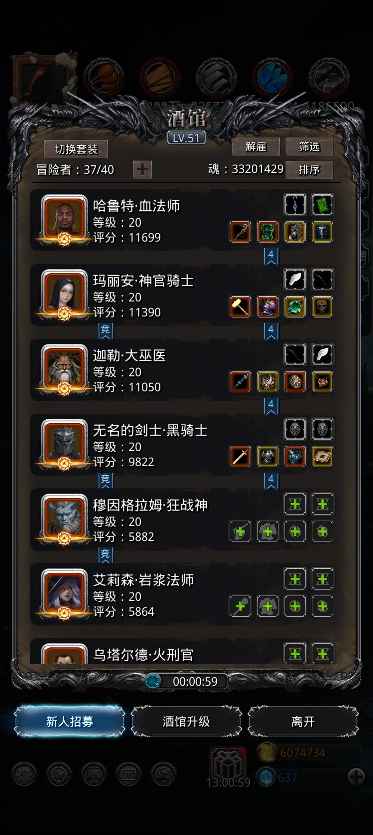This screenshot has width=373, height=835.
Task: Select the white feather item of 玛丽安·神官骑士
Action: click(x=295, y=280)
